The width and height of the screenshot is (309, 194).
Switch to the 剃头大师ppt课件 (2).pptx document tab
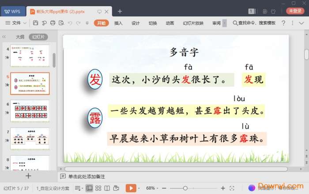(61, 11)
